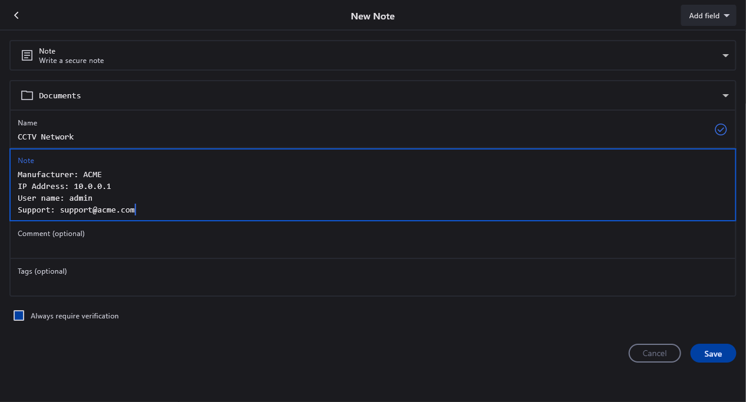This screenshot has width=746, height=402.
Task: Save the new note
Action: pos(712,353)
